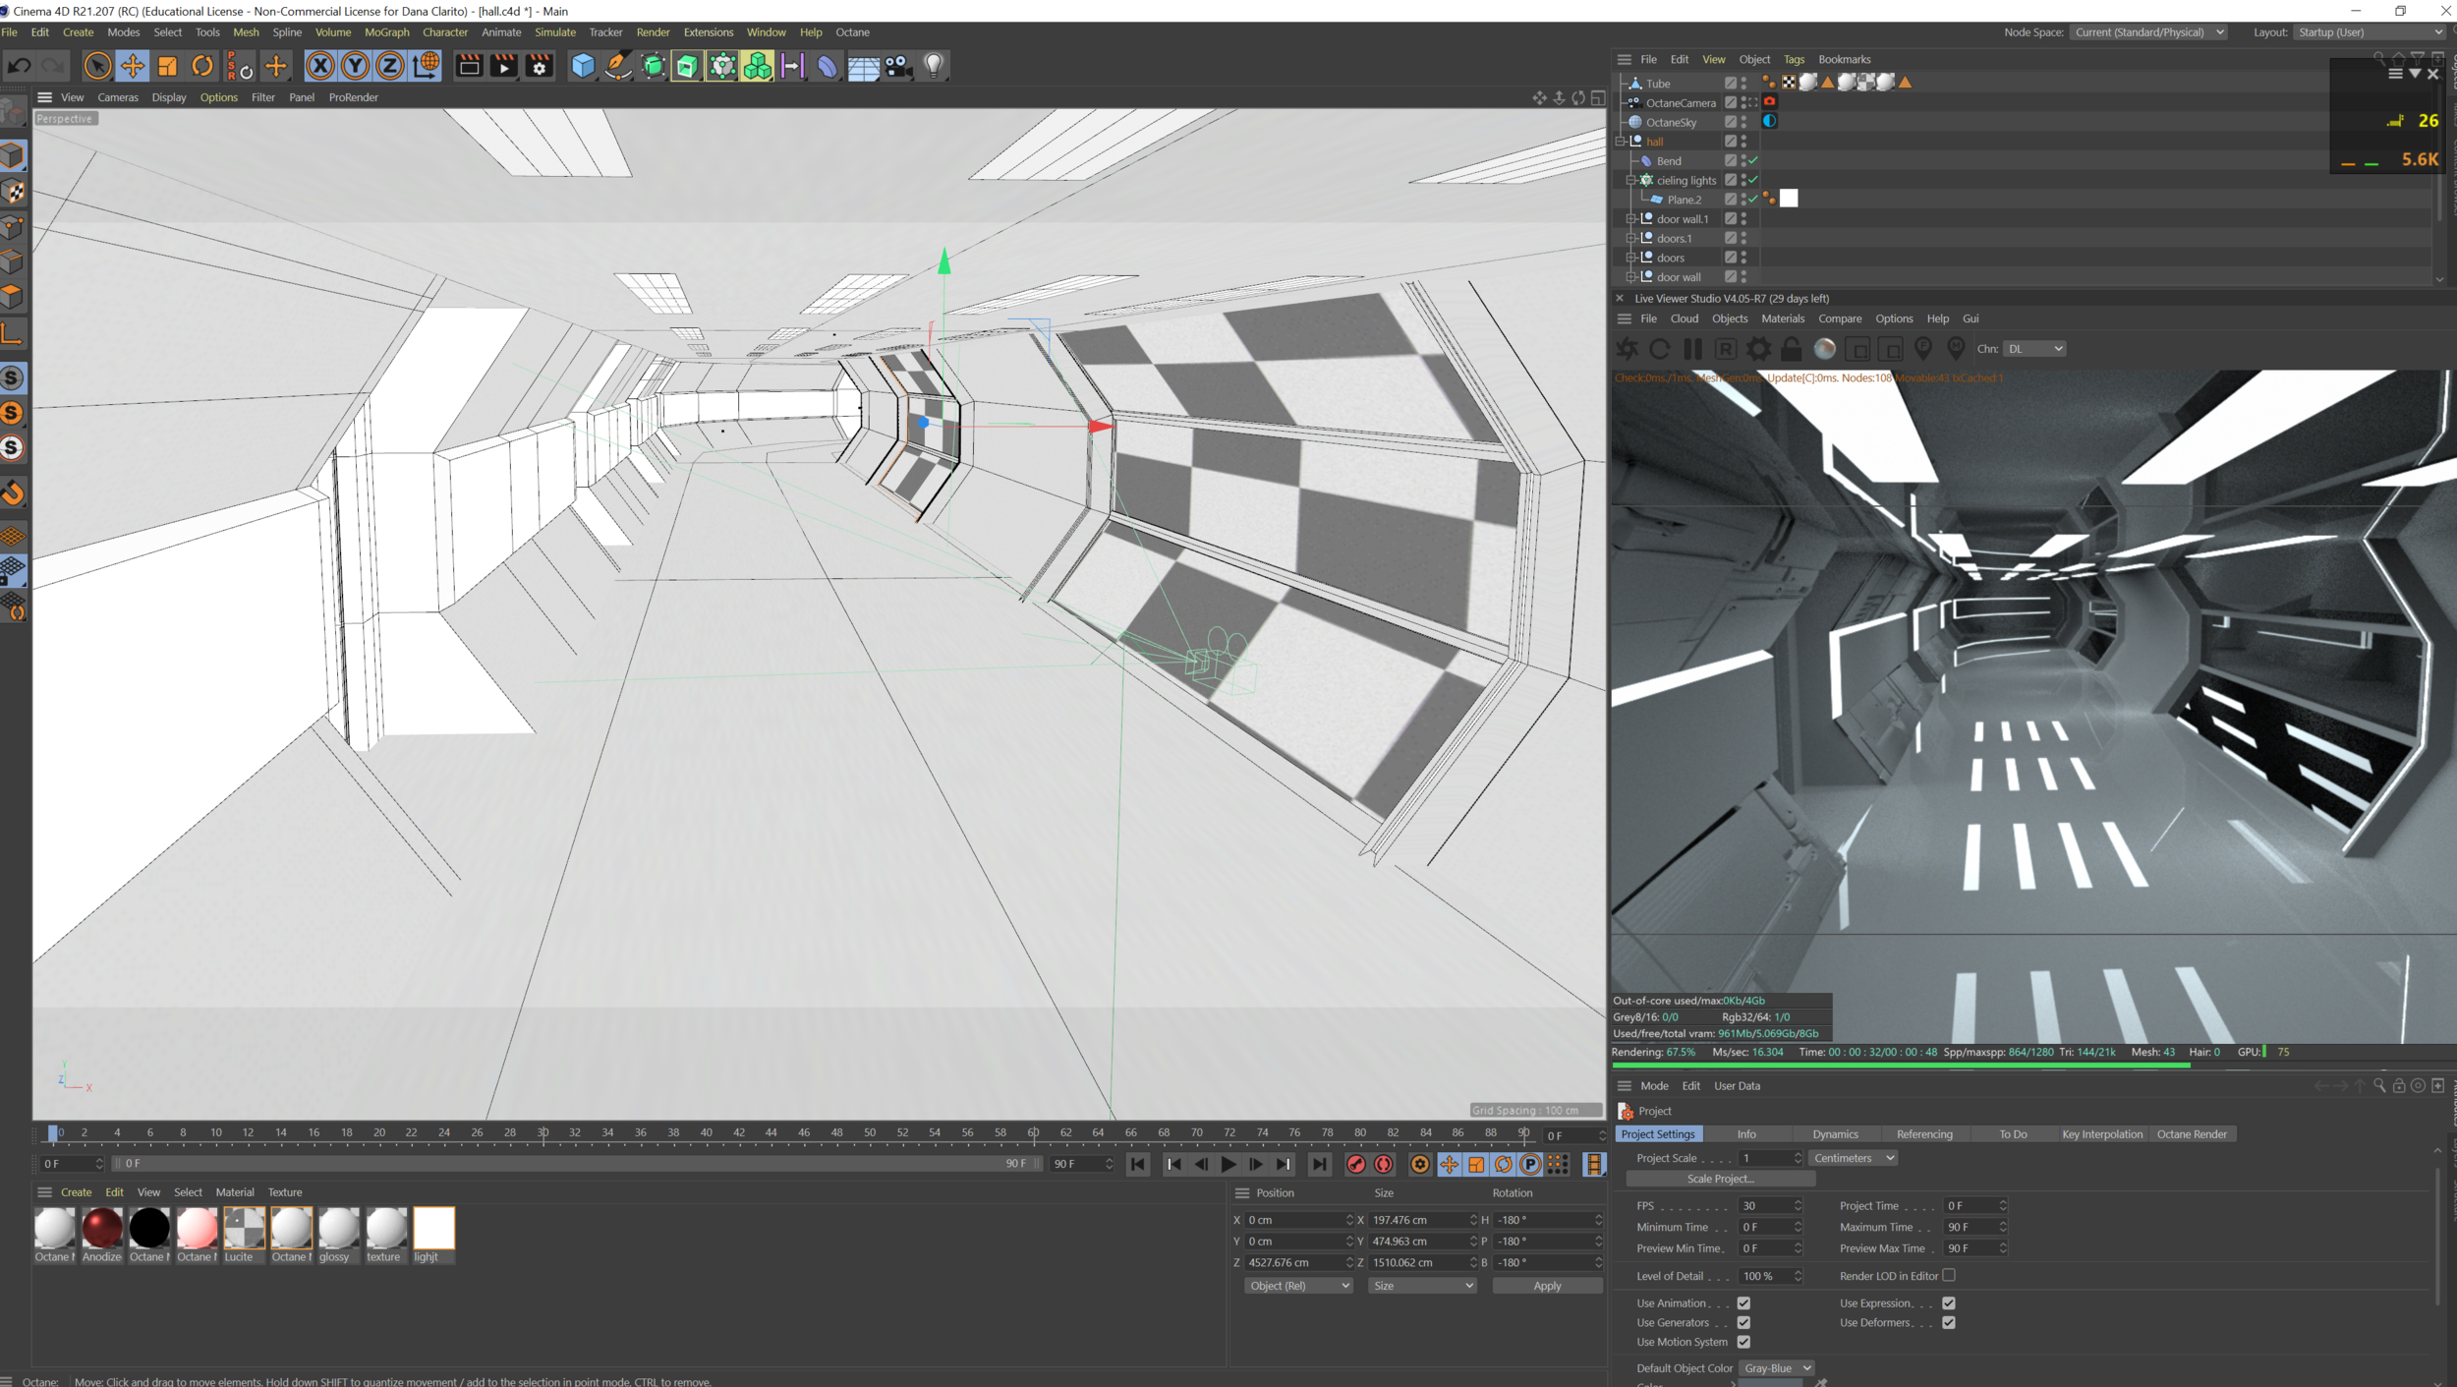The height and width of the screenshot is (1387, 2457).
Task: Click the Scale Project button
Action: click(x=1722, y=1179)
